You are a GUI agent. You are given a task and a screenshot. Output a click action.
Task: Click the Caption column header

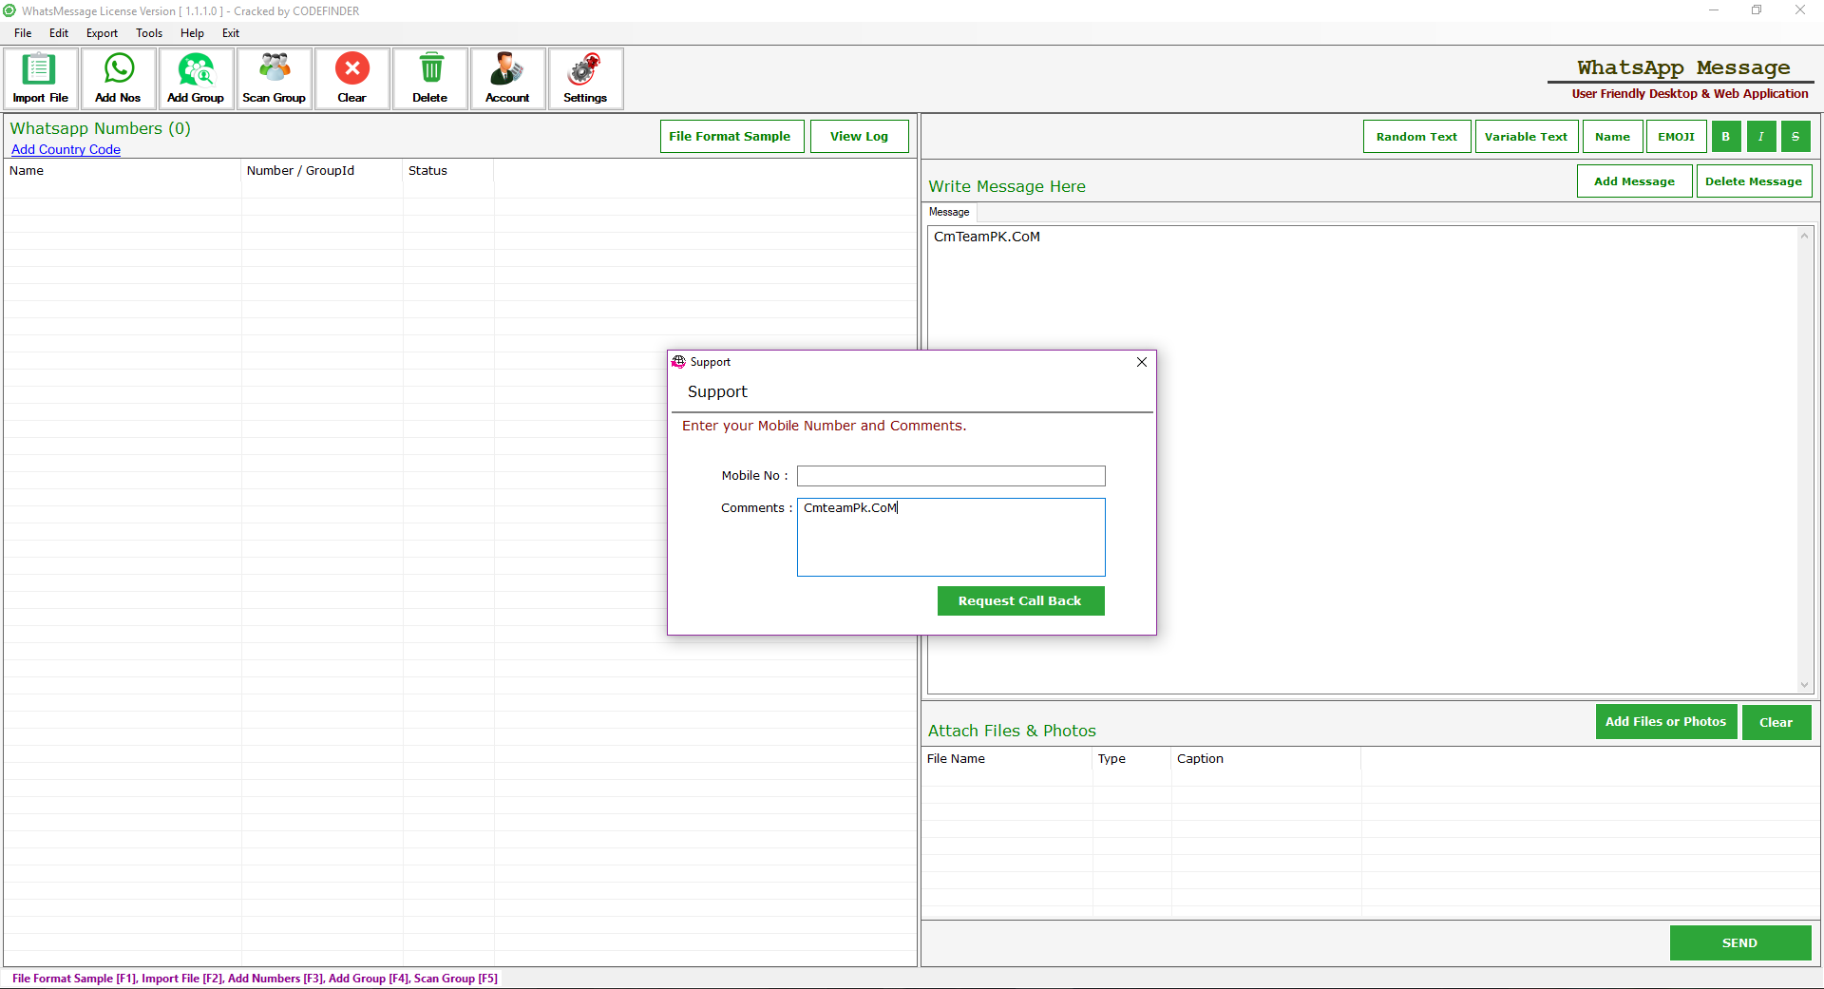[1265, 759]
